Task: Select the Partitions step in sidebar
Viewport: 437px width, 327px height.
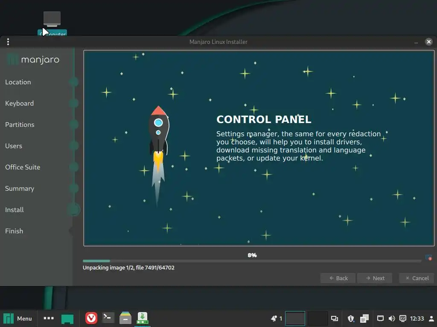Action: click(x=20, y=125)
